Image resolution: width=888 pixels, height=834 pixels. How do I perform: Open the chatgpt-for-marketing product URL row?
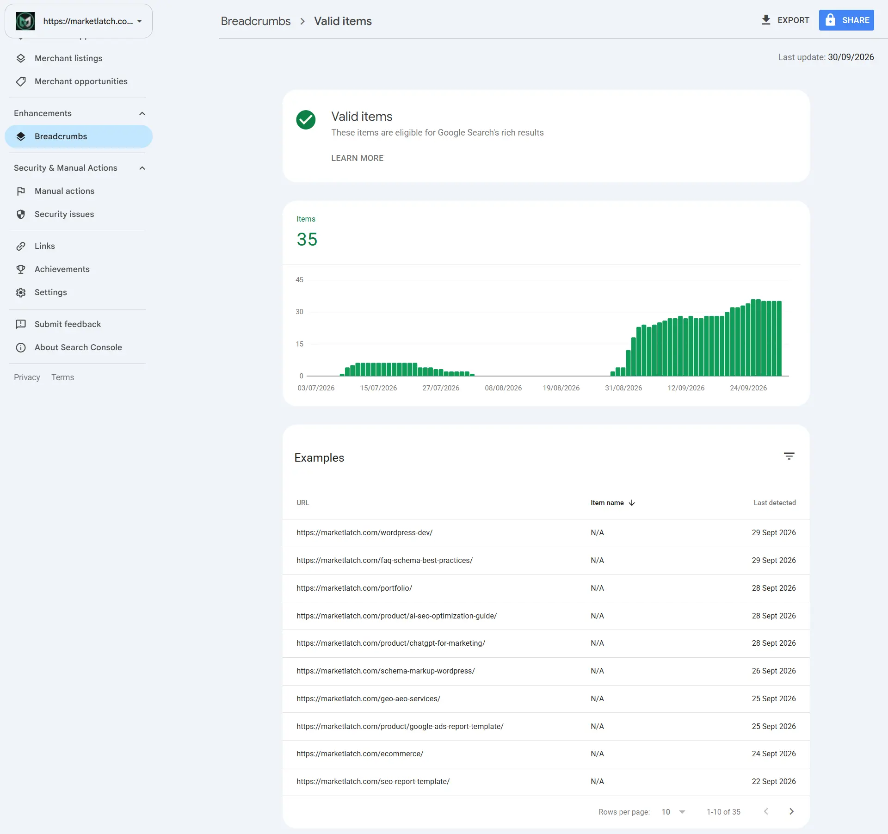click(546, 643)
